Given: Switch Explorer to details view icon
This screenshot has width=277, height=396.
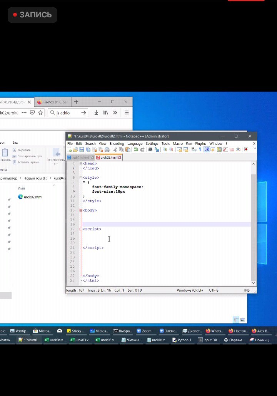Looking at the screenshot, I should (x=236, y=320).
